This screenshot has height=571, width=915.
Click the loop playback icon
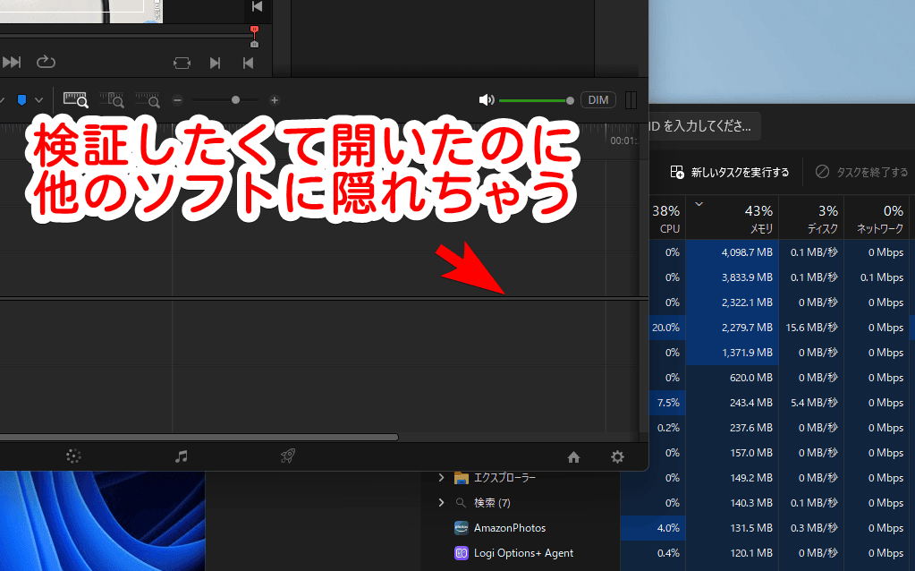[x=46, y=63]
